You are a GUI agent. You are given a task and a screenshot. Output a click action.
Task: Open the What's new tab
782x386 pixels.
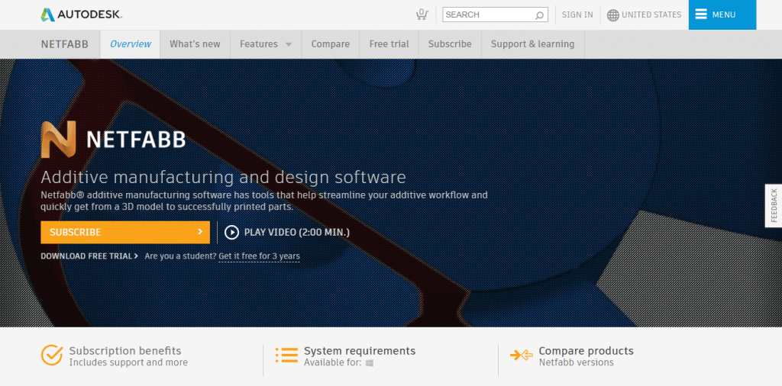point(195,44)
